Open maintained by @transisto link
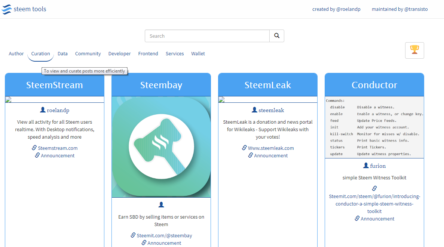Viewport: 444px width, 247px height. coord(399,9)
